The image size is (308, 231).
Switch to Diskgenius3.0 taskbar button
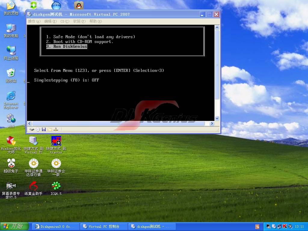pyautogui.click(x=56, y=226)
